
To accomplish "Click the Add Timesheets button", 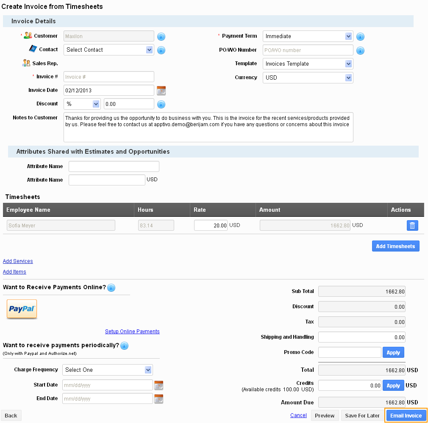I will tap(395, 246).
